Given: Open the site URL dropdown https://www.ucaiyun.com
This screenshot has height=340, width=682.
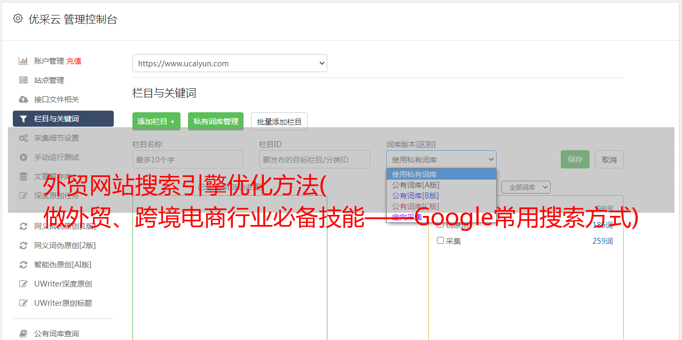Looking at the screenshot, I should pyautogui.click(x=230, y=63).
